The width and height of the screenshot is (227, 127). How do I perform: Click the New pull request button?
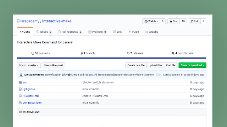(54, 65)
